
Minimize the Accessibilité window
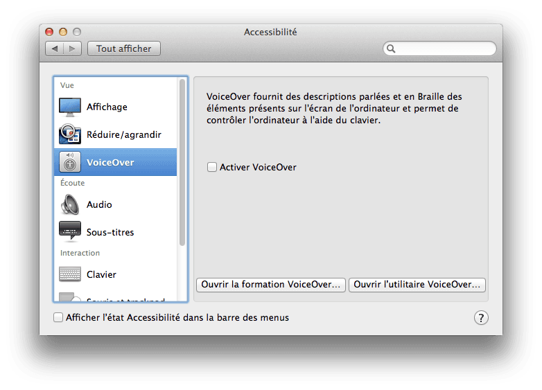63,32
